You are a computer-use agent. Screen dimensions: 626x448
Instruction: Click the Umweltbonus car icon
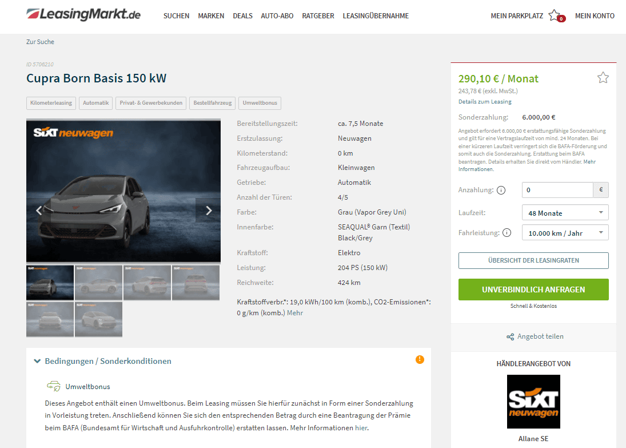(54, 386)
